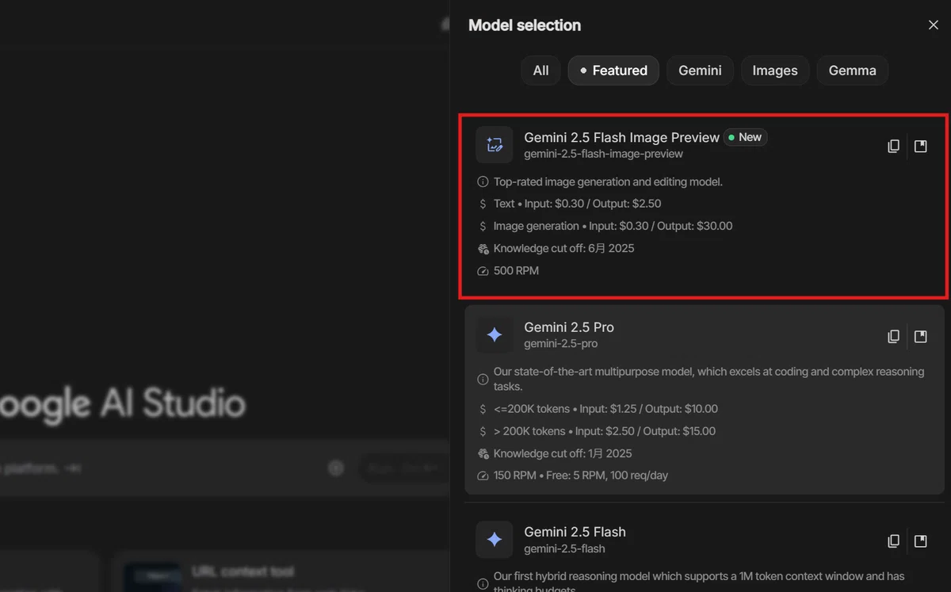Click Text input $0.30 output $2.50 line
This screenshot has width=951, height=592.
click(577, 204)
